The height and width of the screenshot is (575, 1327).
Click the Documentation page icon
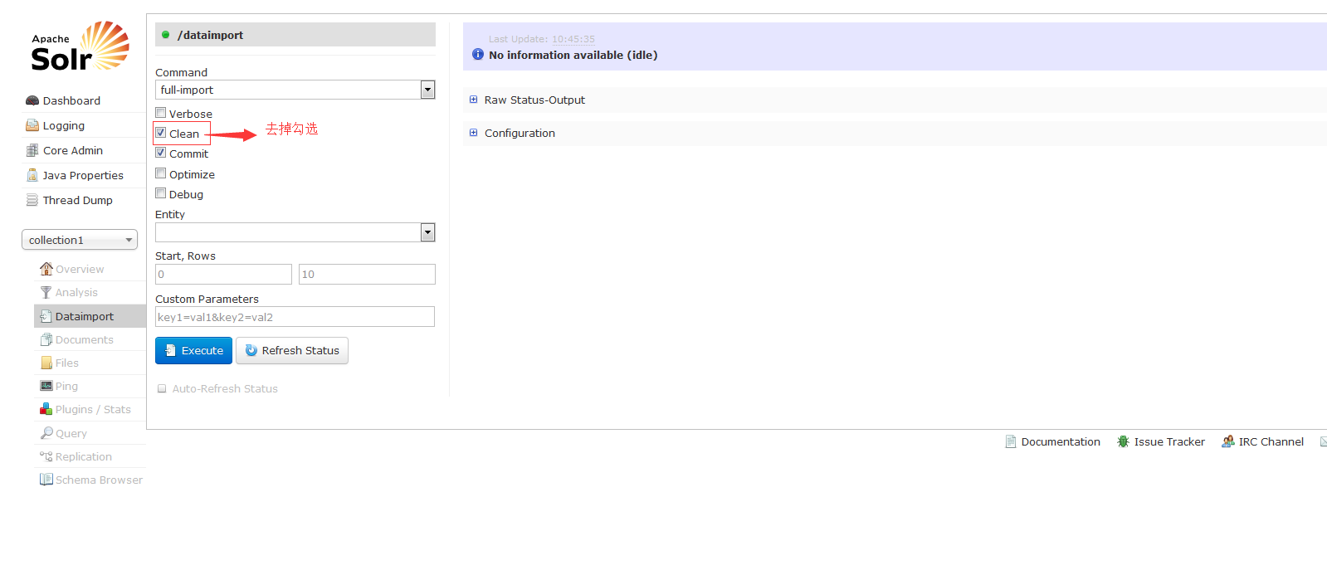click(1010, 441)
